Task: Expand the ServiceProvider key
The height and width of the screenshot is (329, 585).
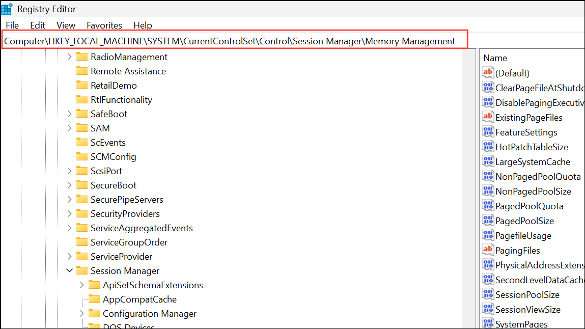Action: (x=69, y=256)
